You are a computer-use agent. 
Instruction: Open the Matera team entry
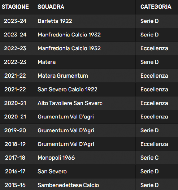click(x=47, y=62)
